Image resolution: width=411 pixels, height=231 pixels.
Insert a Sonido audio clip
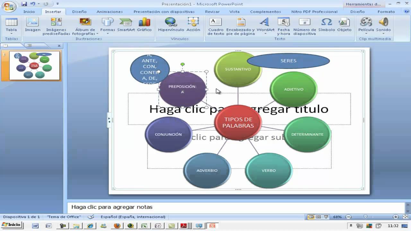[x=383, y=26]
